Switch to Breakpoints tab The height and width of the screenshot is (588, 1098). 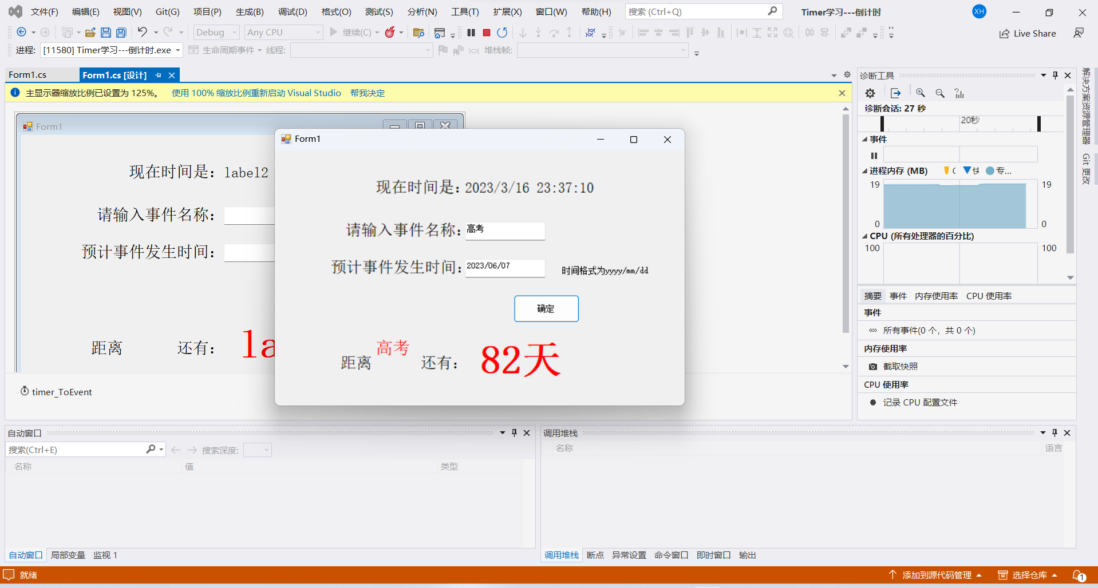595,555
